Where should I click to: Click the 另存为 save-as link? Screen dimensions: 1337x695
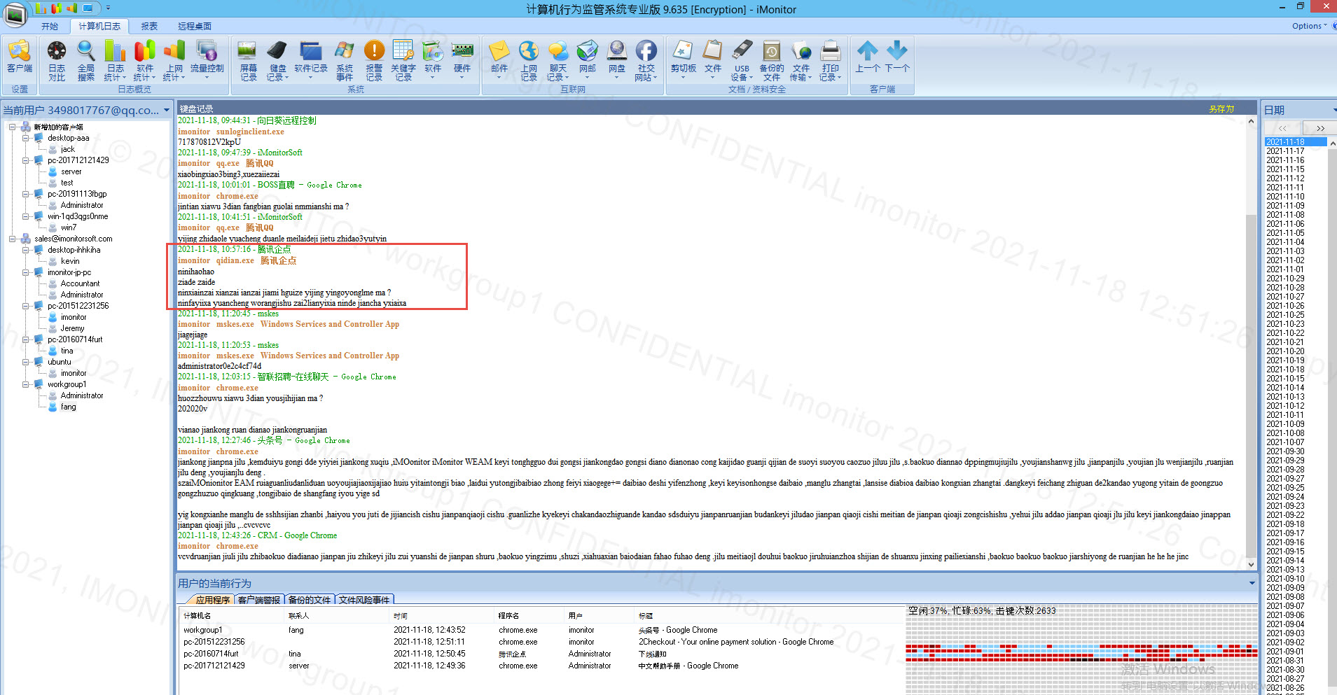pos(1221,109)
